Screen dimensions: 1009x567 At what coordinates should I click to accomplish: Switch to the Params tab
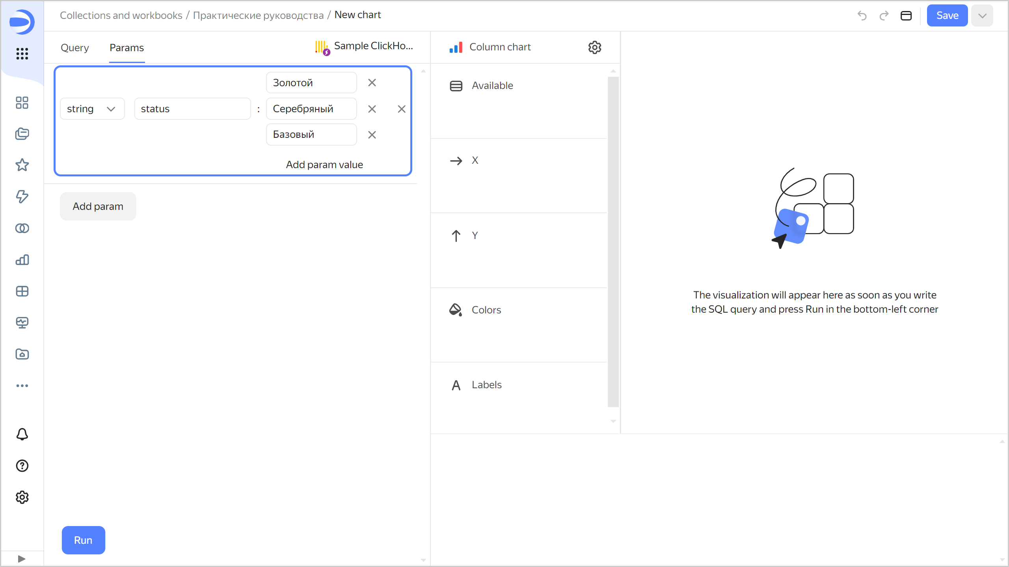tap(126, 48)
